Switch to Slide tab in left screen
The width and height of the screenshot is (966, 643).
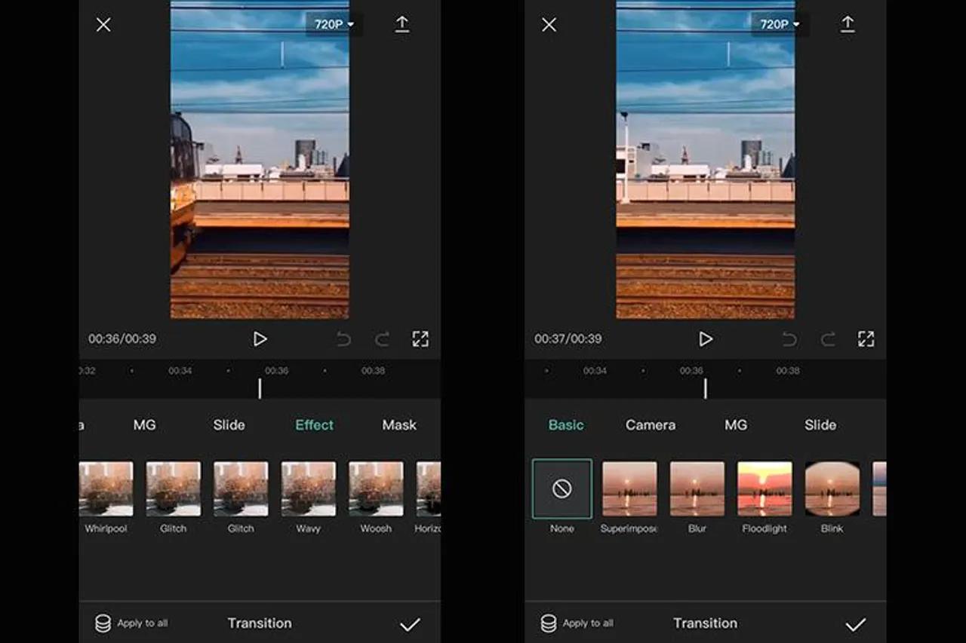(x=229, y=425)
